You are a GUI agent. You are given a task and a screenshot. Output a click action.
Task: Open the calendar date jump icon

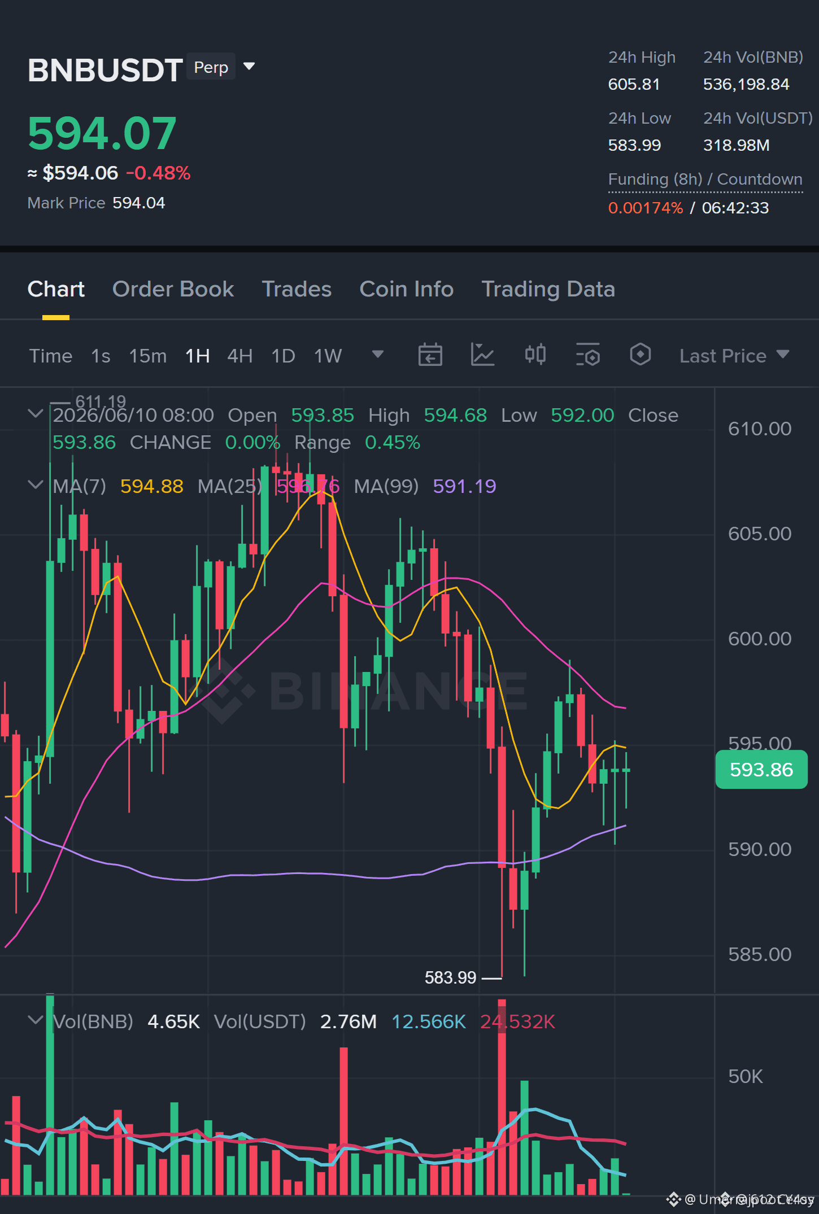coord(430,355)
